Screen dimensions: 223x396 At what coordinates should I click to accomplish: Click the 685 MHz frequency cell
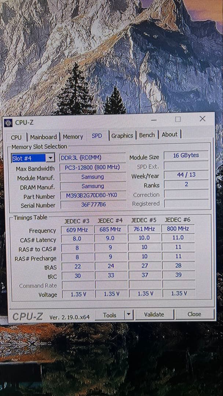[x=110, y=229]
